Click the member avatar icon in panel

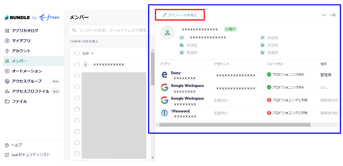point(167,32)
